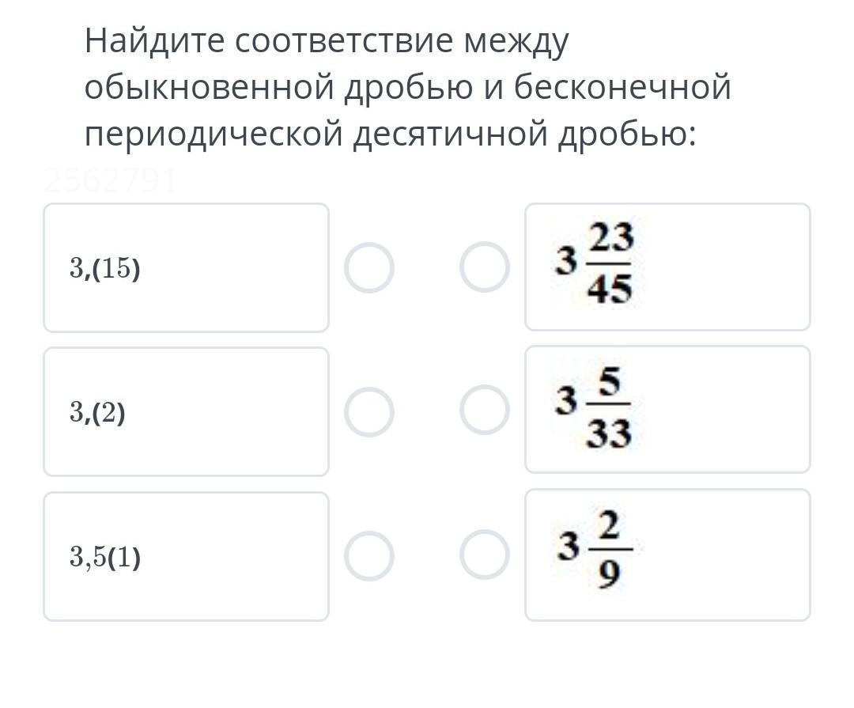The height and width of the screenshot is (708, 854).
Task: Click the decimal text 3,(15)
Action: (x=105, y=268)
